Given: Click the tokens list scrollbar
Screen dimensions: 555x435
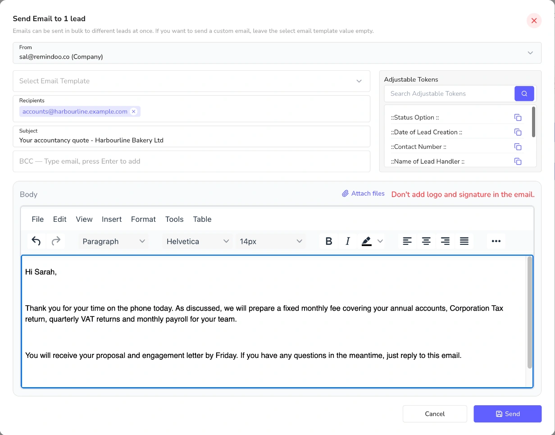Looking at the screenshot, I should click(534, 122).
